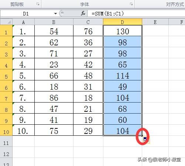Click cell A5 containing 5.

coord(24,75)
